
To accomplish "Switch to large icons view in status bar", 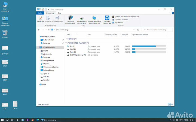I will pos(172,104).
